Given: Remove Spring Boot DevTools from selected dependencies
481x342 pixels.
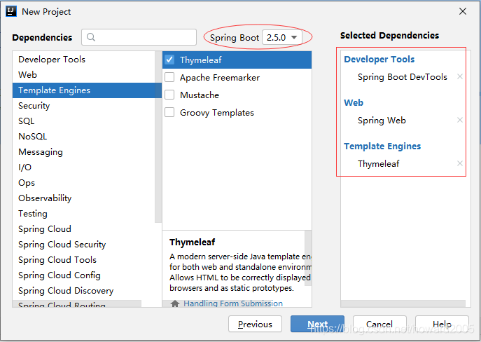Looking at the screenshot, I should click(x=460, y=76).
